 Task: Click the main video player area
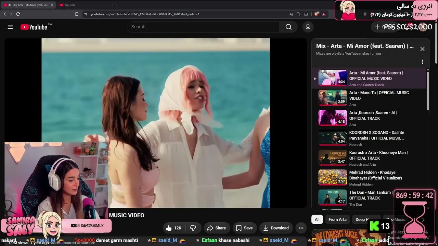click(x=156, y=123)
